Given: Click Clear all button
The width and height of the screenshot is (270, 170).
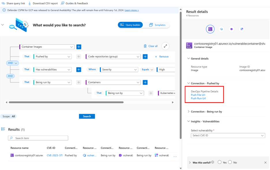Looking at the screenshot, I should click(x=151, y=46).
